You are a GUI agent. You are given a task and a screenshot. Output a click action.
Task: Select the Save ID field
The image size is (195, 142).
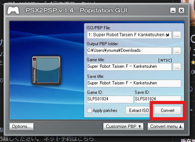click(x=158, y=99)
